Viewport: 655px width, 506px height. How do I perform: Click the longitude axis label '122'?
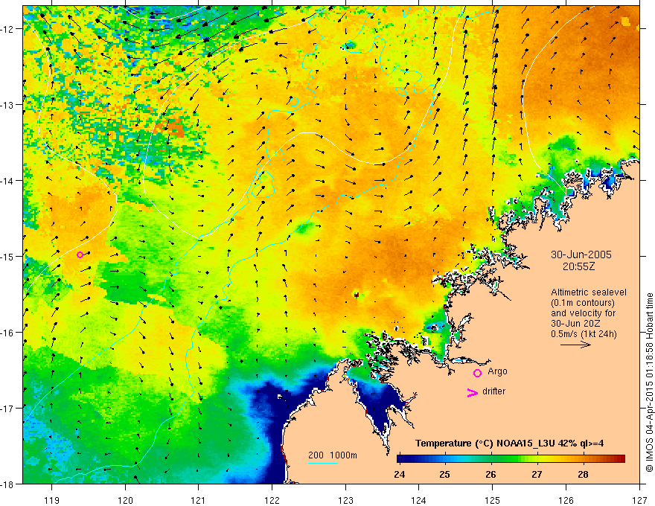coord(272,500)
